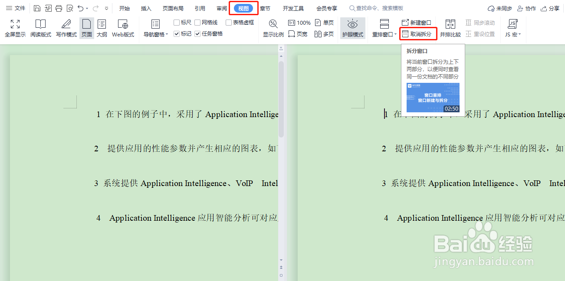Enable Eye Protection mode (护眼模式)
The image size is (565, 281).
[352, 28]
